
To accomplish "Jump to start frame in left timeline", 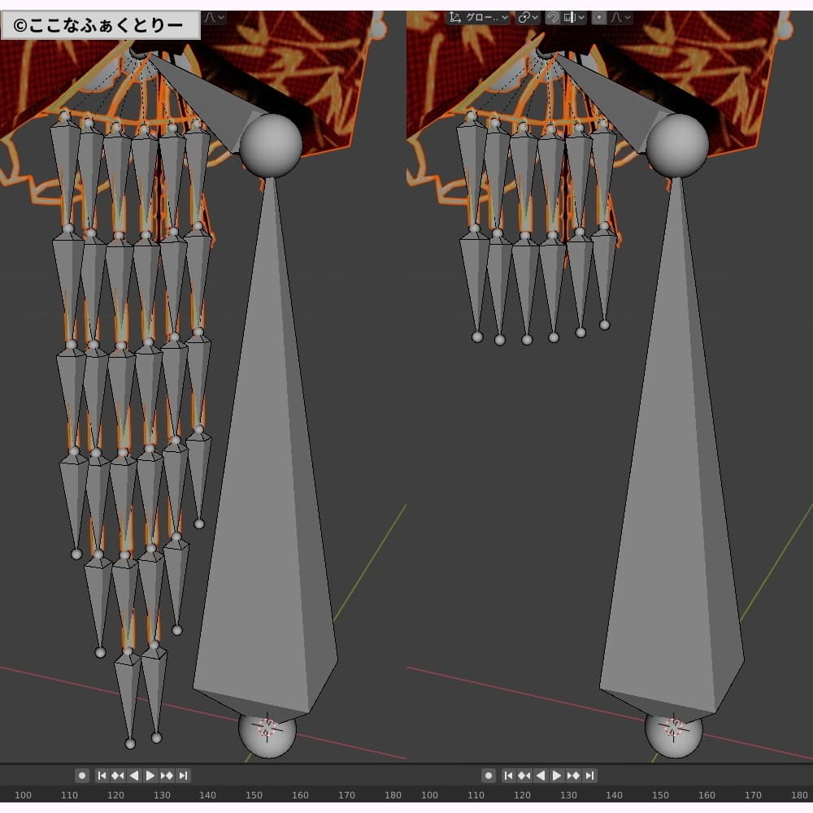I will 102,776.
